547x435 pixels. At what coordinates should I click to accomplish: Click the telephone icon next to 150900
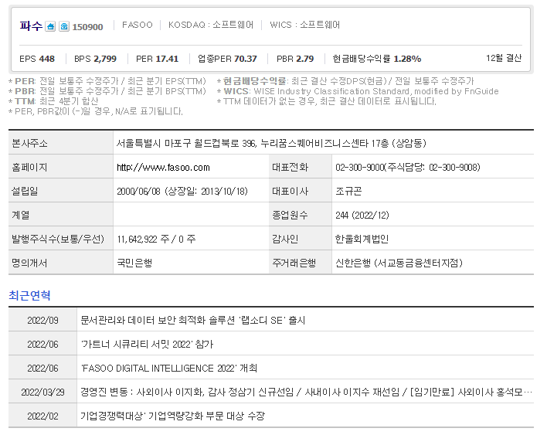click(64, 26)
